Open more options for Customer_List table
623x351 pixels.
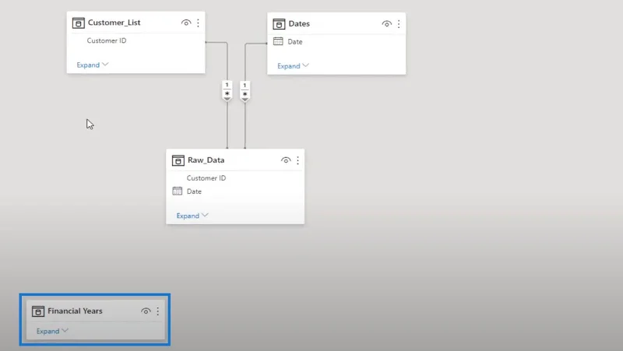(x=198, y=23)
